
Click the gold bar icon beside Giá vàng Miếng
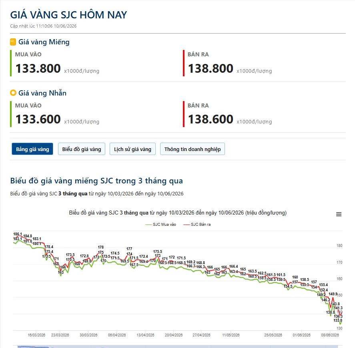[x=13, y=42]
